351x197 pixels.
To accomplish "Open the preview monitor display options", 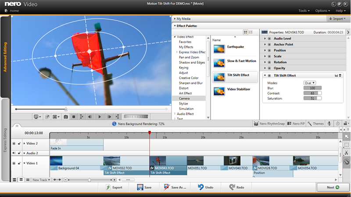I will coord(37,116).
